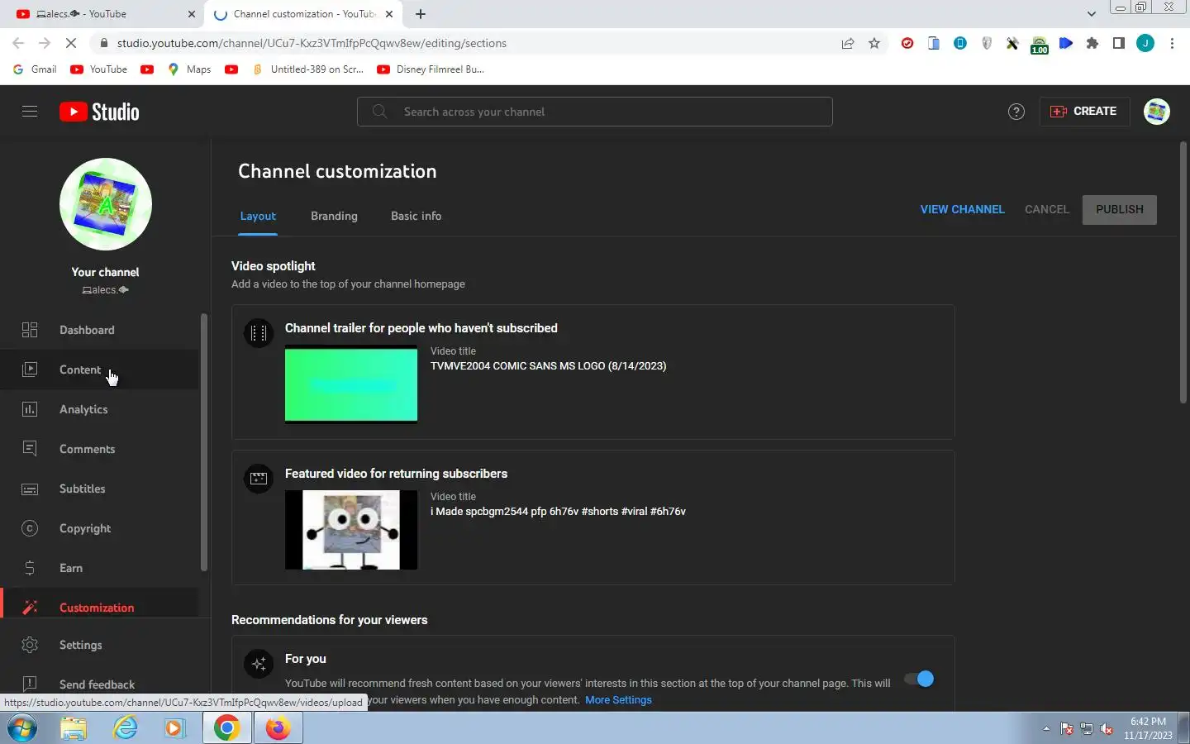Viewport: 1190px width, 744px height.
Task: Bookmark this page with star icon
Action: 874,43
